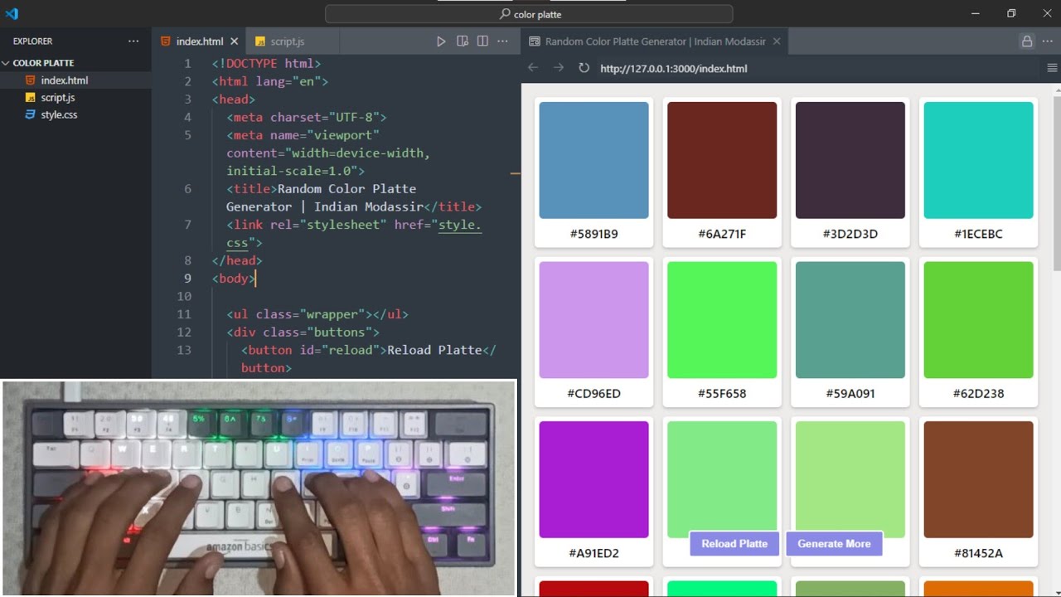
Task: Reload the preview browser page
Action: (584, 68)
